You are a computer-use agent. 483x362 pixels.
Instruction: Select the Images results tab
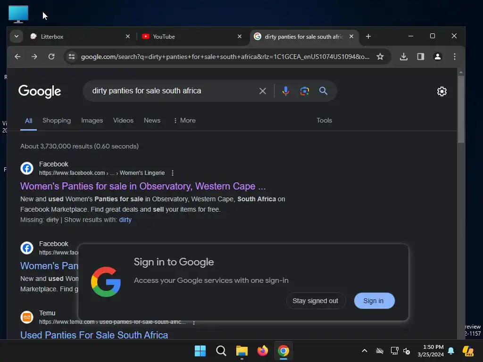[92, 120]
